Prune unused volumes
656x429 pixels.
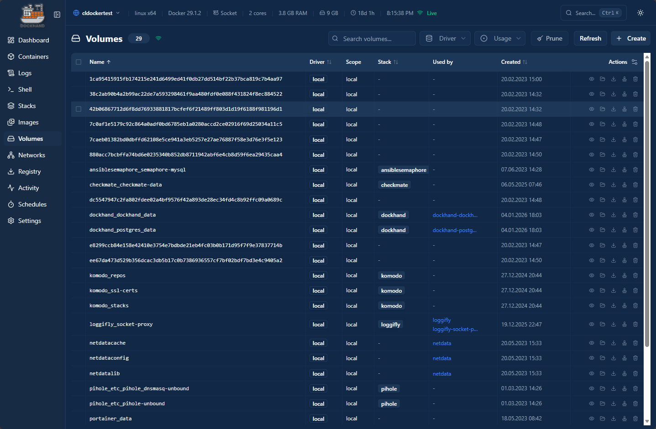(x=549, y=38)
